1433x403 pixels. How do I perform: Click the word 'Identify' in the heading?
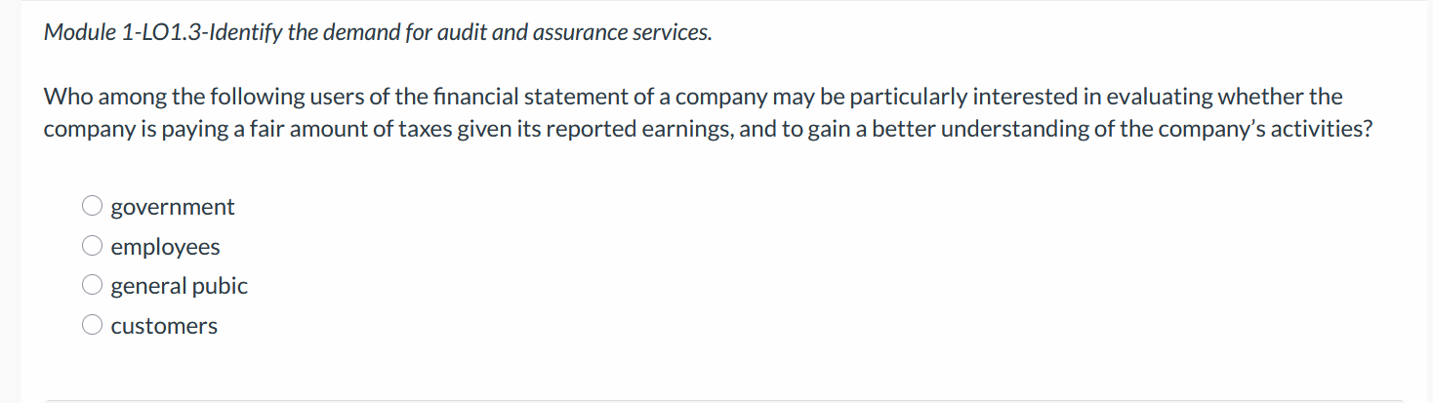pyautogui.click(x=246, y=32)
